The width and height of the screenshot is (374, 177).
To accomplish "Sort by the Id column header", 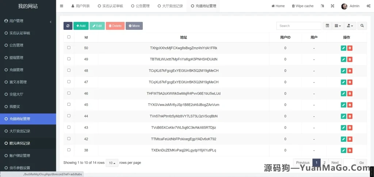I will (x=86, y=37).
